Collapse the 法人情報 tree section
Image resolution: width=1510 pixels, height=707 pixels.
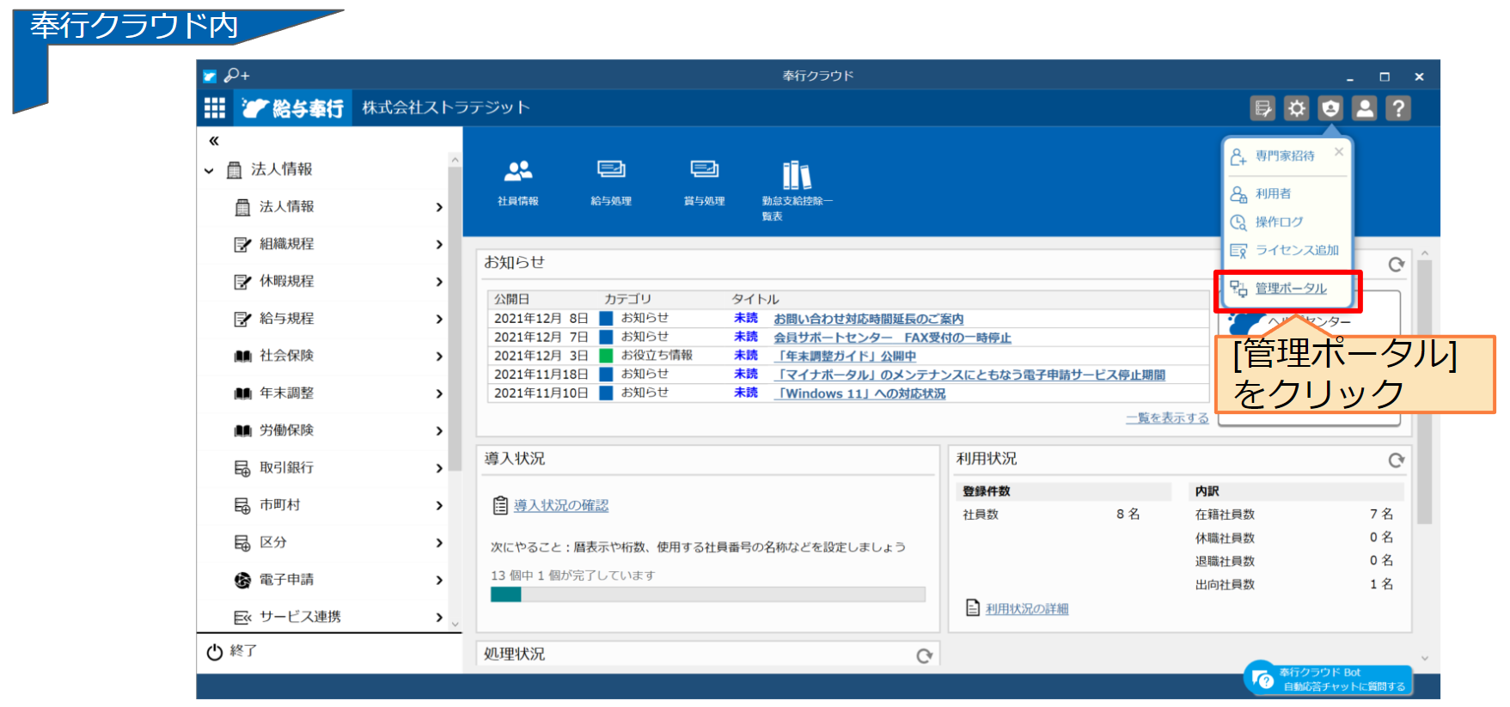point(209,170)
